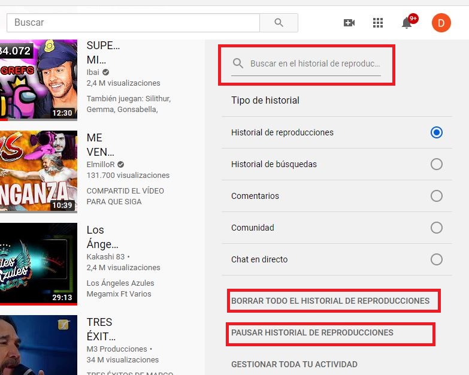
Task: Open the create video camera icon
Action: tap(349, 23)
